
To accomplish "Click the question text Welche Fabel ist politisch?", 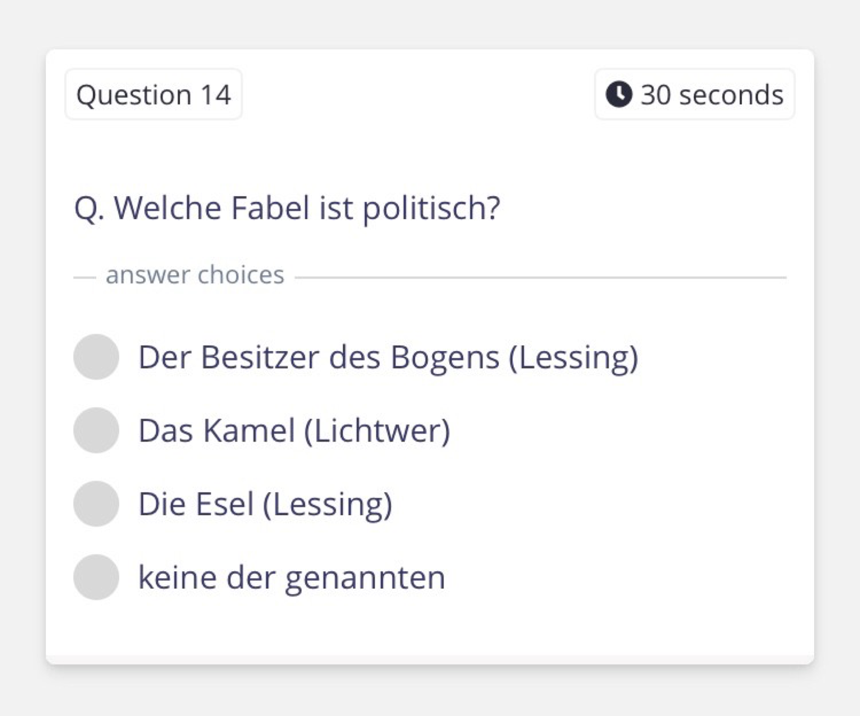I will pos(307,208).
